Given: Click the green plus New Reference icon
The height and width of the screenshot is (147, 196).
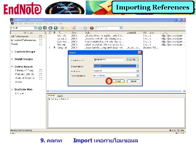Looking at the screenshot, I should pyautogui.click(x=40, y=28).
